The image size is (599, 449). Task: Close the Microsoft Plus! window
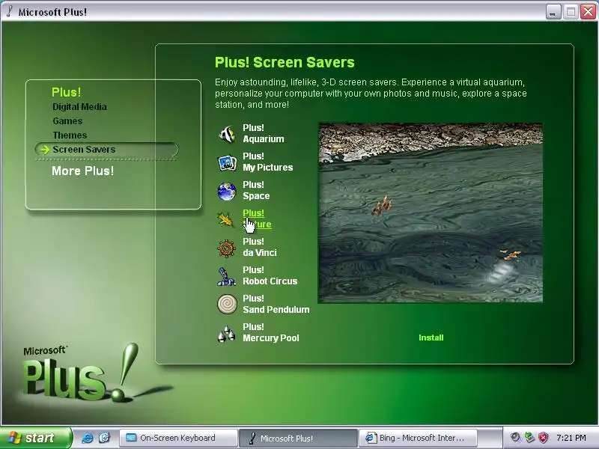click(x=589, y=12)
